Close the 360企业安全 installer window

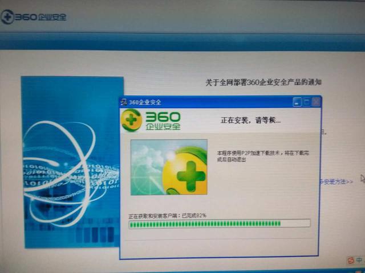coord(316,102)
